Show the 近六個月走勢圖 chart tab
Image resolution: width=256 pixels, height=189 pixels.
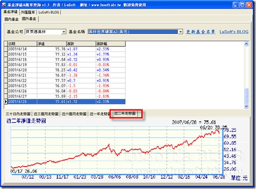pyautogui.click(x=74, y=114)
